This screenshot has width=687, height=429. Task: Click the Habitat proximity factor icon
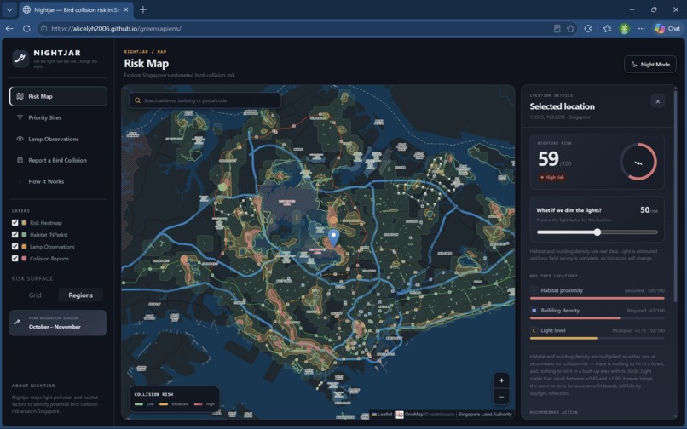coord(534,290)
